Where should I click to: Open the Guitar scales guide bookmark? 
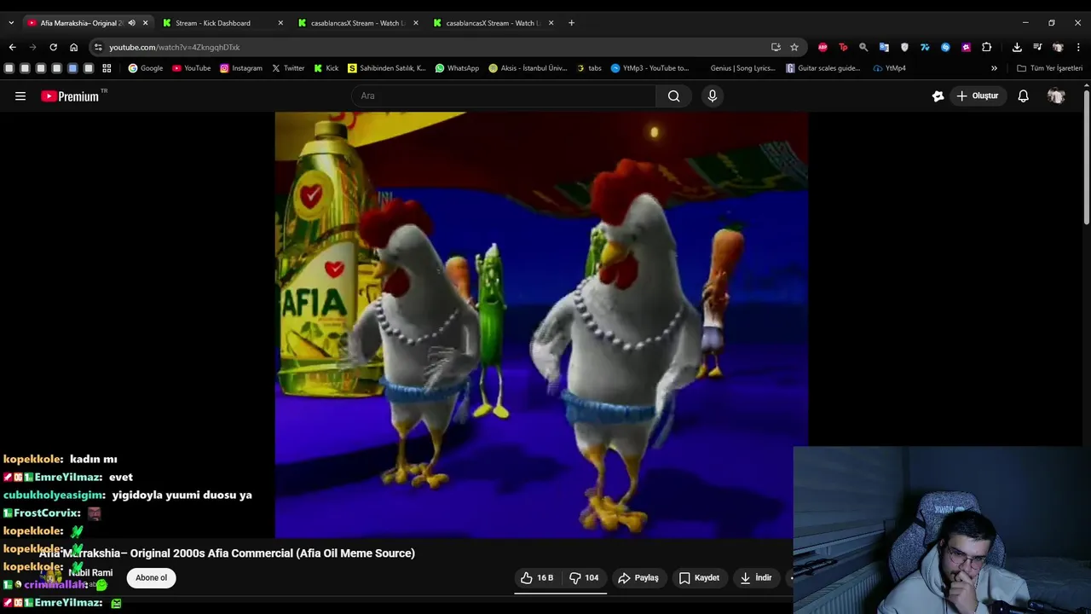coord(823,68)
